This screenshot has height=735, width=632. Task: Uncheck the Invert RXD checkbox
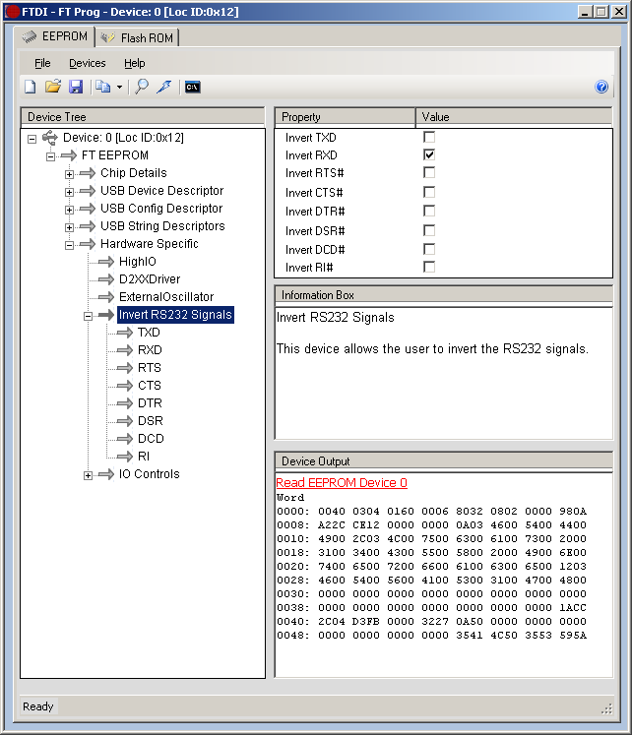coord(429,154)
